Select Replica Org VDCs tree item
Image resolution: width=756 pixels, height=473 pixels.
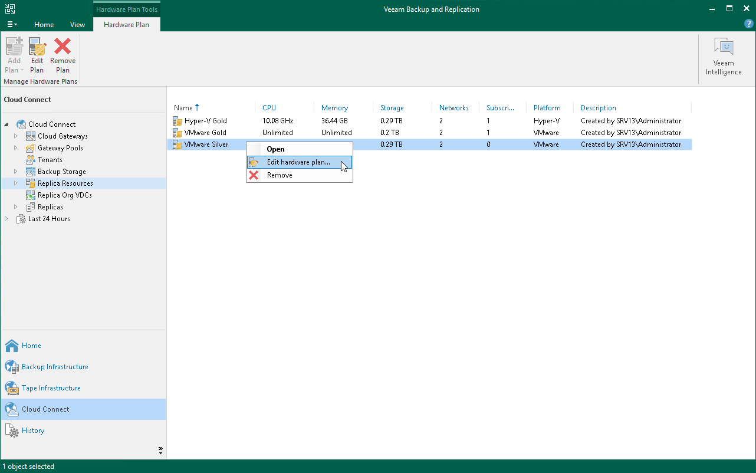[64, 195]
